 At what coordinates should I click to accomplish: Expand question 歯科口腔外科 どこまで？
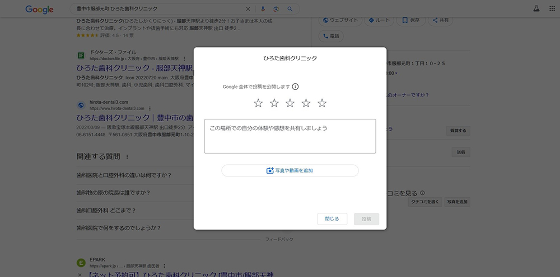(106, 211)
